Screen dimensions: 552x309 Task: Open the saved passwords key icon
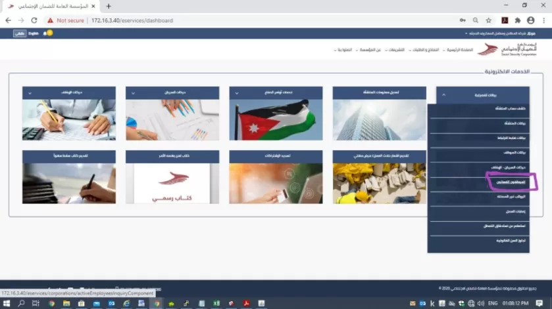tap(463, 20)
